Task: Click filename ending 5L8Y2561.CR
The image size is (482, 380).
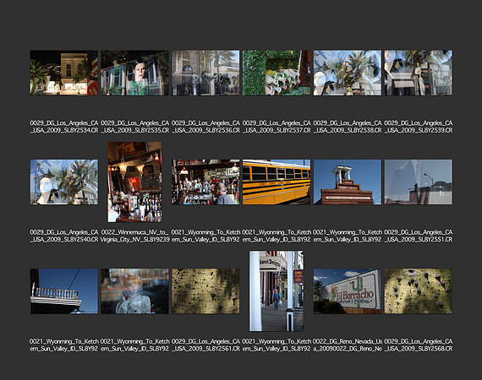Action: pyautogui.click(x=205, y=345)
